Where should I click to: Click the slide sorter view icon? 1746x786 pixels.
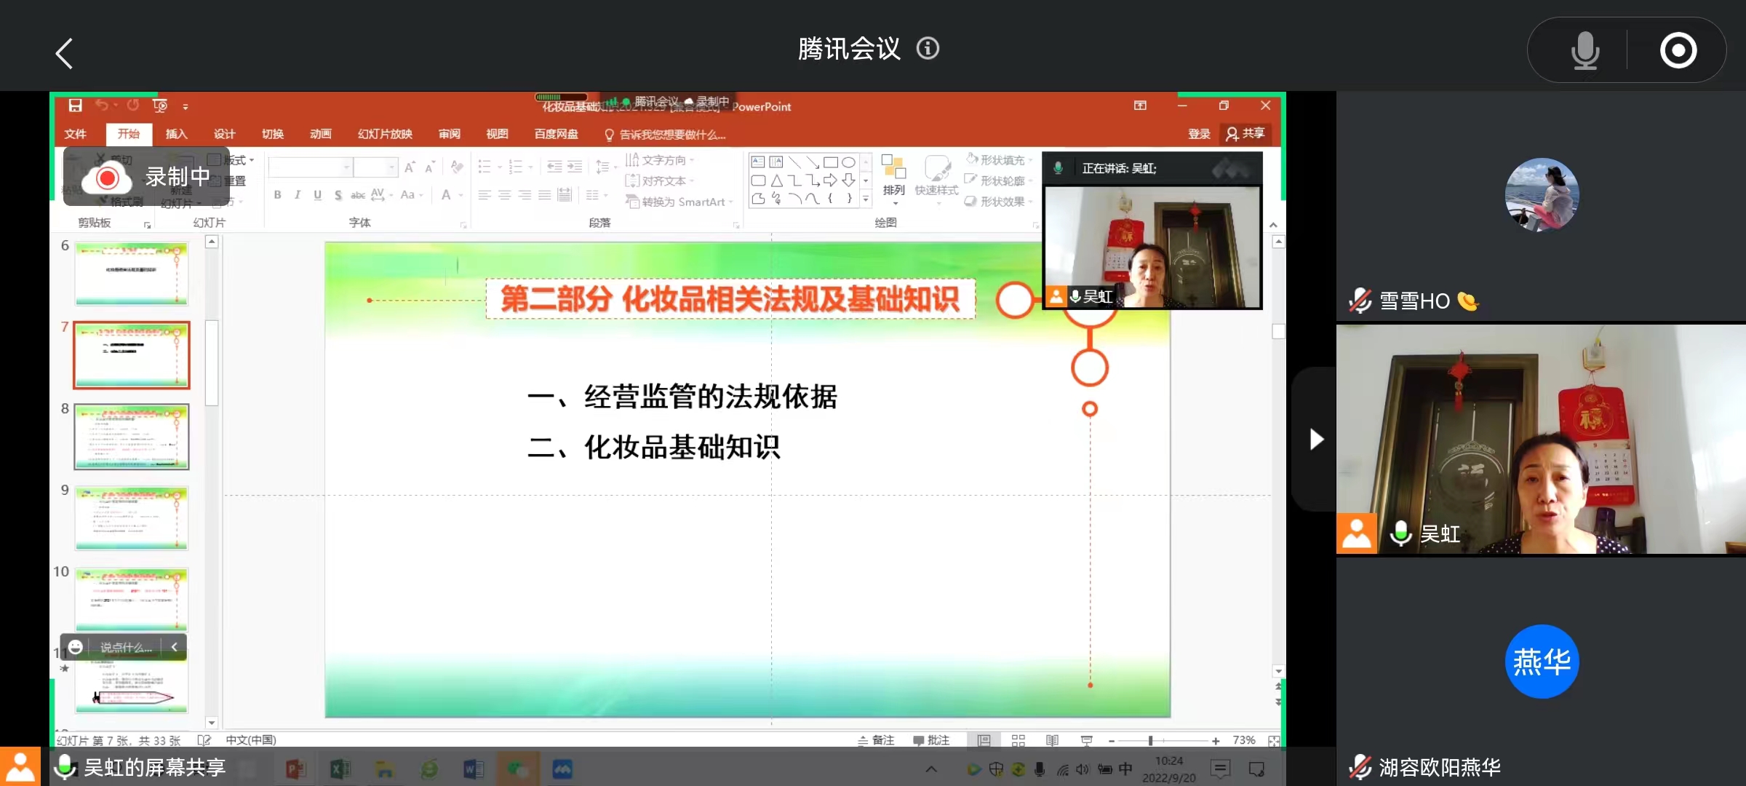click(1018, 740)
